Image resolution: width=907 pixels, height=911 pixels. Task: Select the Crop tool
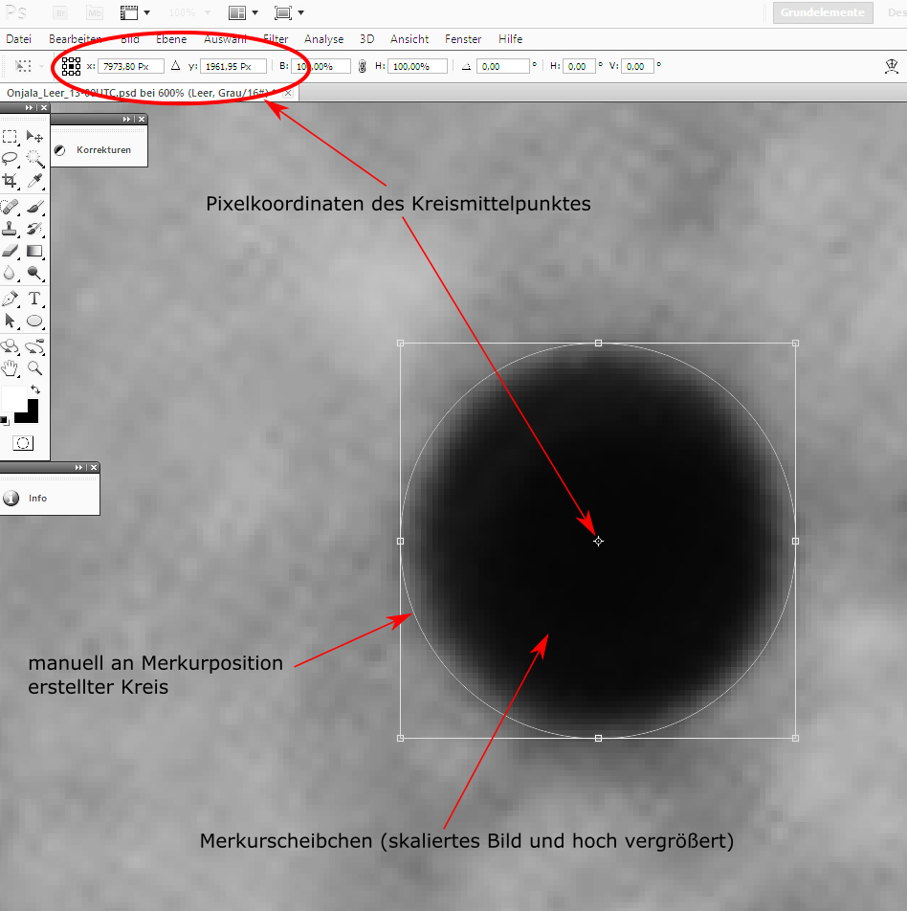[x=11, y=180]
